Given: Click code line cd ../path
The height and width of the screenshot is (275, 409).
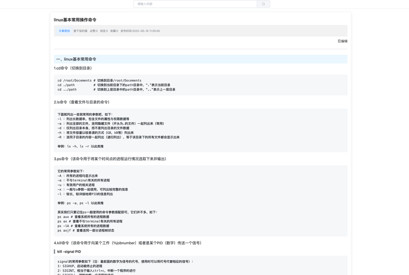Looking at the screenshot, I should [x=117, y=89].
